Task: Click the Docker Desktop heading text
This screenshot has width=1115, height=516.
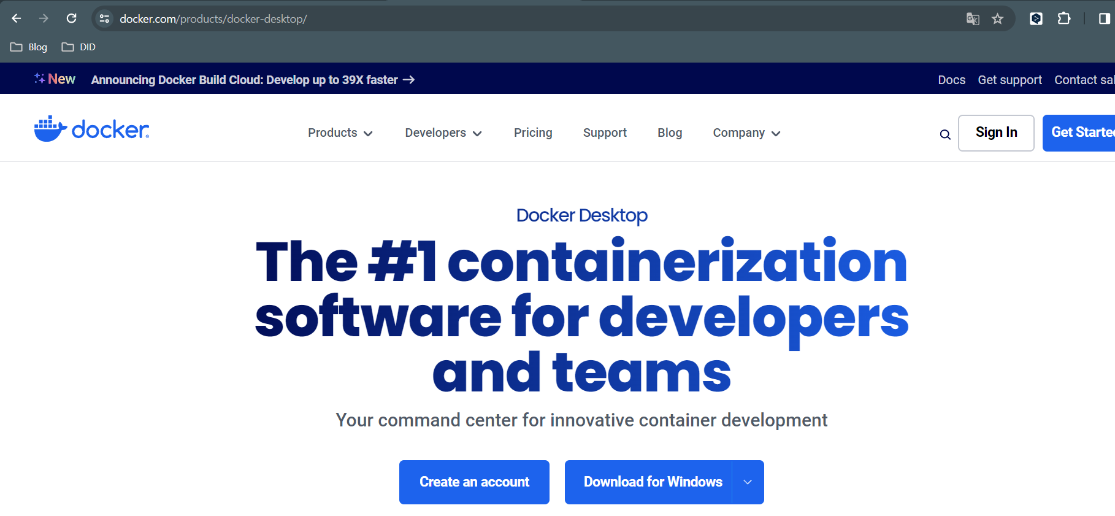Action: 581,215
